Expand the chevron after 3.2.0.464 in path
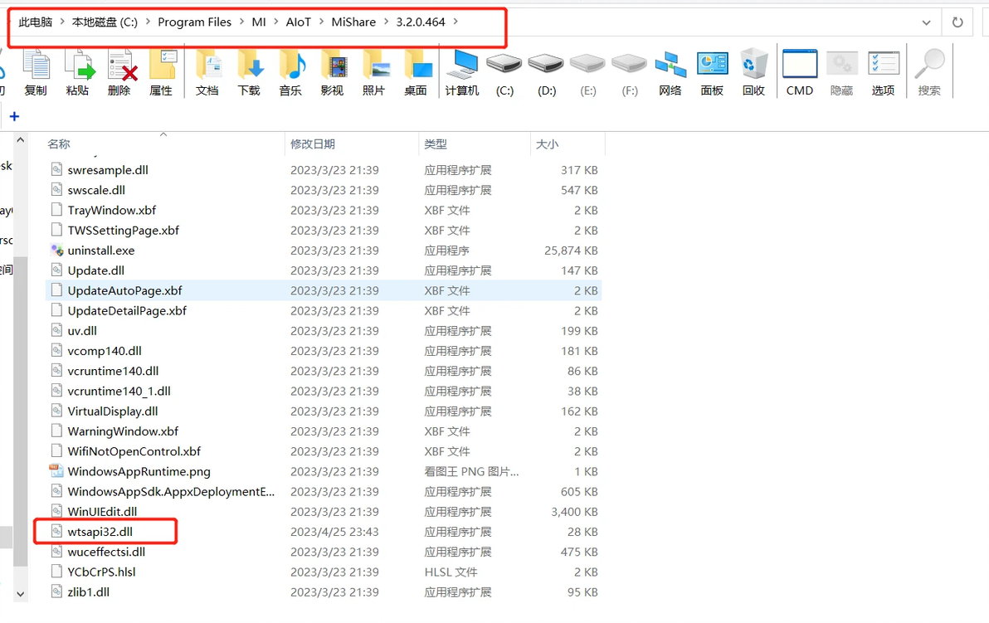 coord(456,22)
